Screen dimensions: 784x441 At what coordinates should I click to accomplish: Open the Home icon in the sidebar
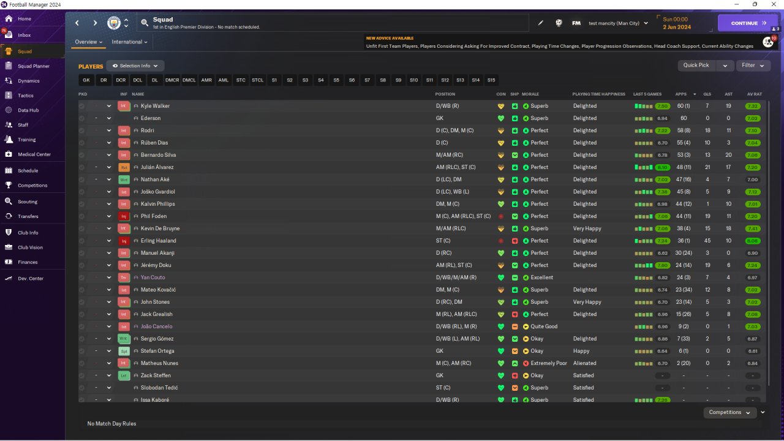tap(9, 19)
